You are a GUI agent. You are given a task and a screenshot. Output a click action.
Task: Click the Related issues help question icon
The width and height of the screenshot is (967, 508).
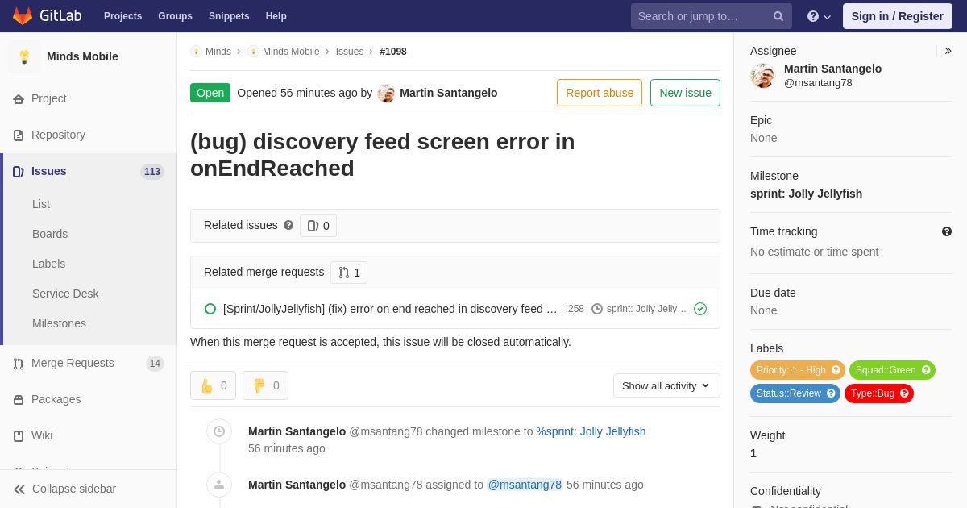pos(288,226)
